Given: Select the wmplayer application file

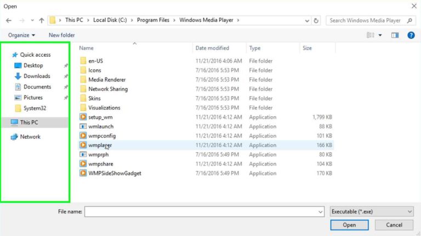Looking at the screenshot, I should [x=100, y=145].
